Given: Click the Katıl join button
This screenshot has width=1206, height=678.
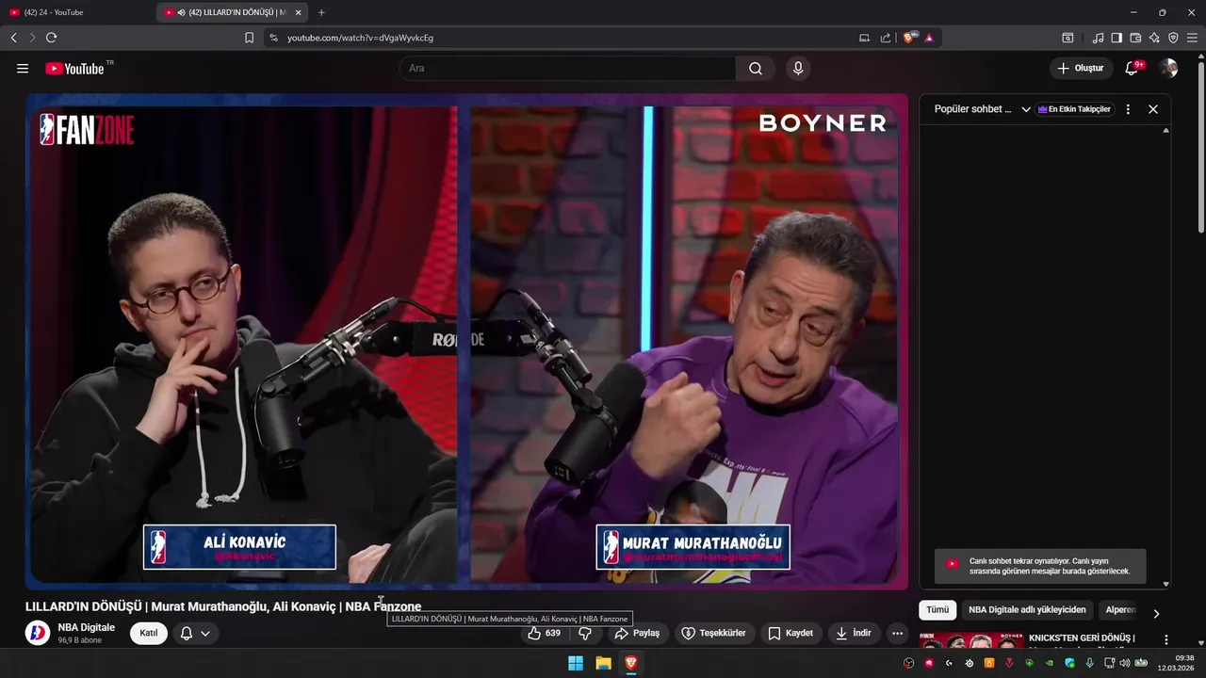Looking at the screenshot, I should [x=149, y=633].
